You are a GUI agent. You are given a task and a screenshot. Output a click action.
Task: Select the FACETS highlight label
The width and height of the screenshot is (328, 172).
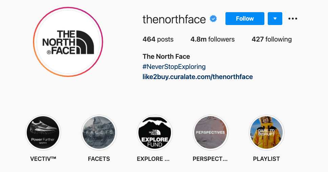(x=99, y=158)
